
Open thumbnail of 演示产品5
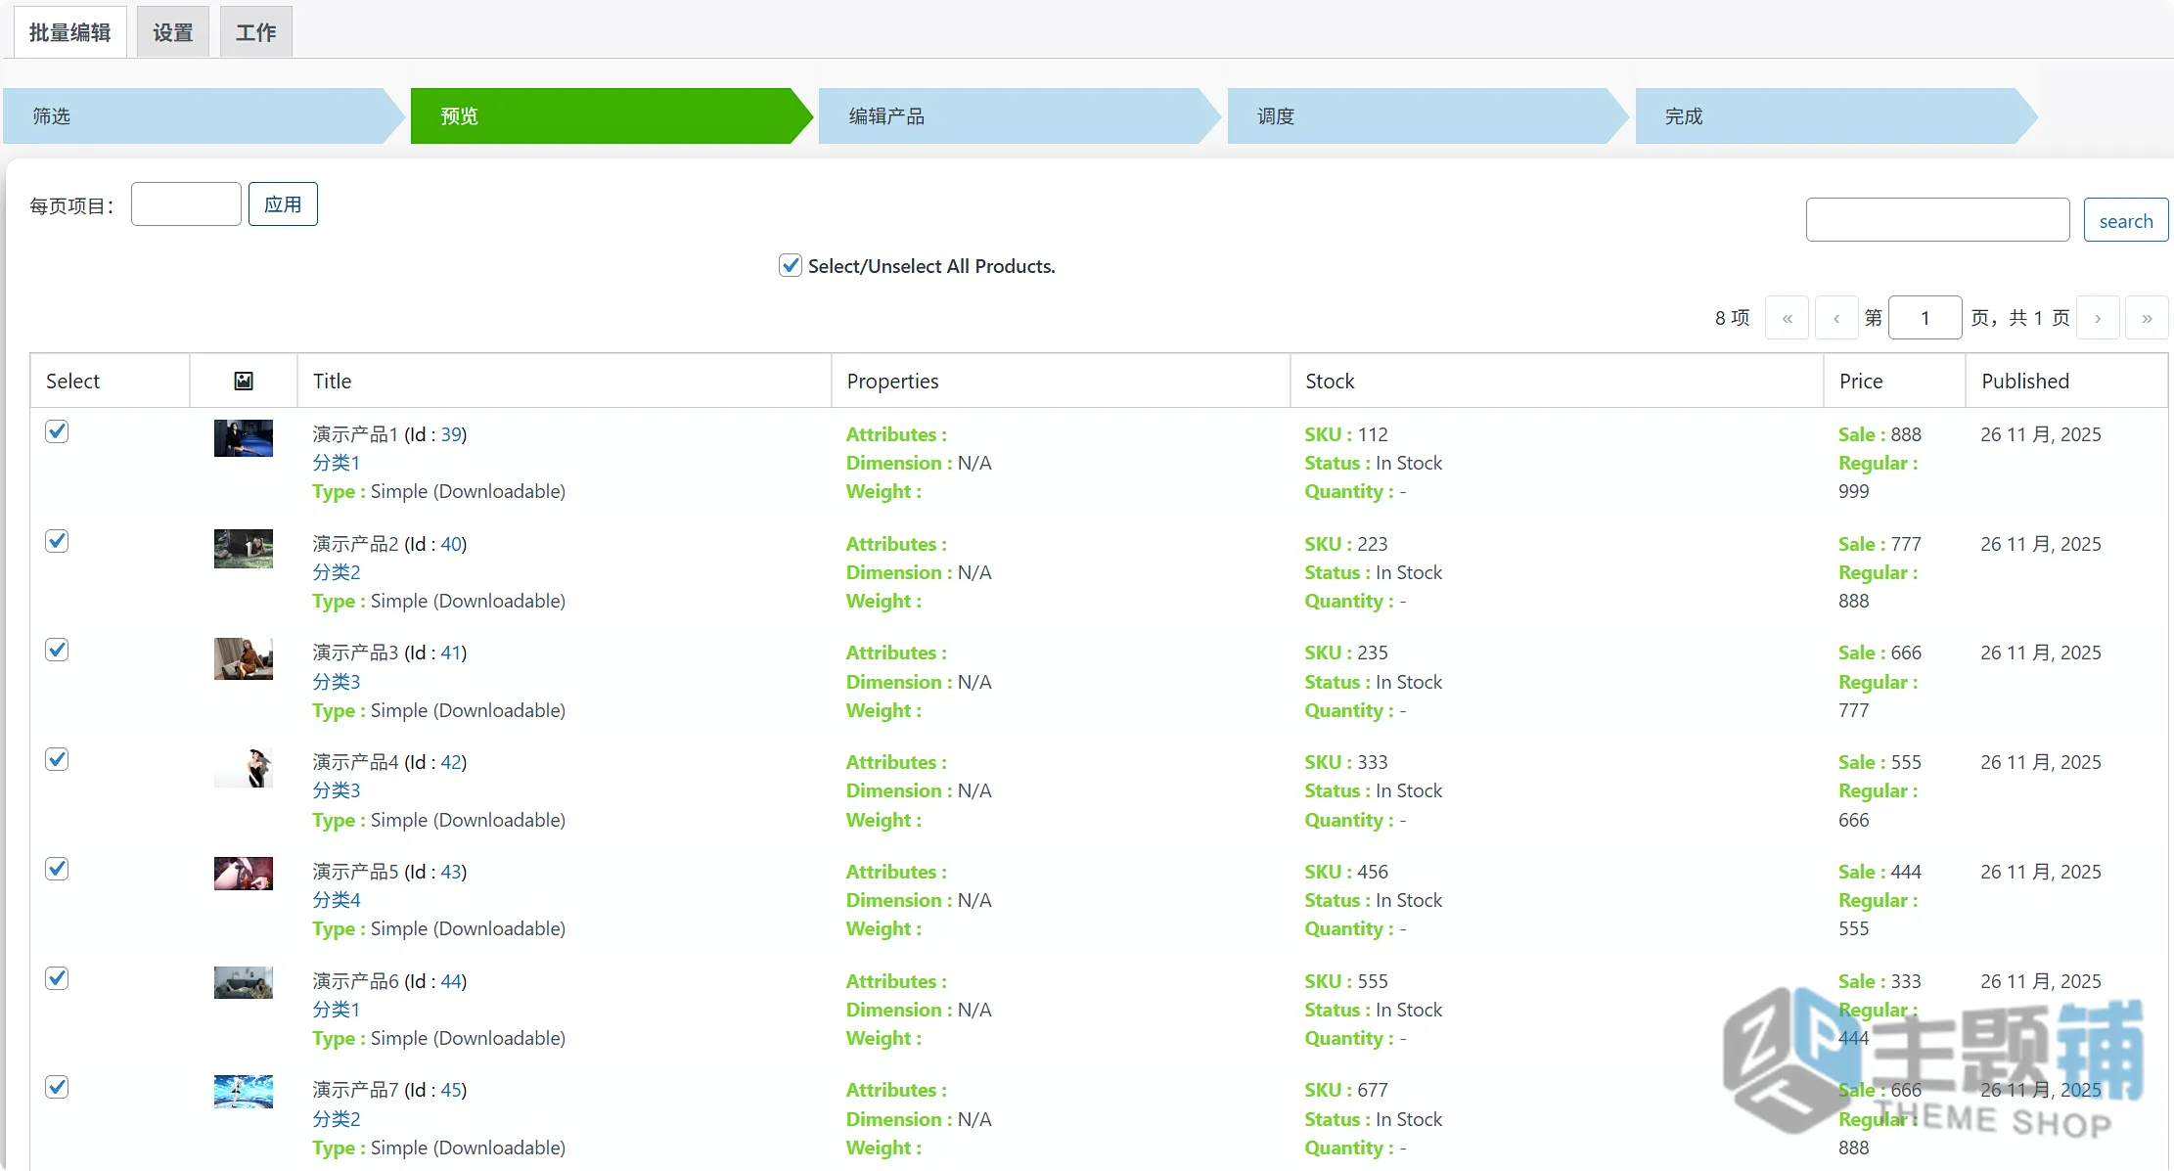pyautogui.click(x=244, y=874)
